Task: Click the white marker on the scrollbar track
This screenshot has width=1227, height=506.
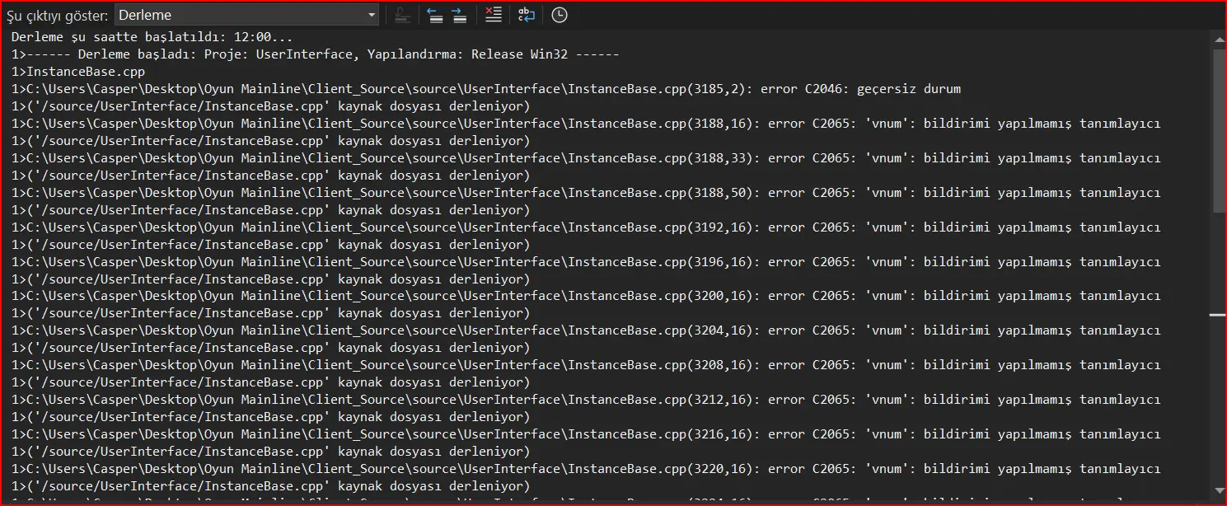Action: click(x=1218, y=315)
